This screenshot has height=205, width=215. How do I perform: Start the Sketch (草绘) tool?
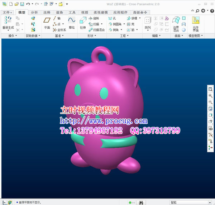click(72, 23)
